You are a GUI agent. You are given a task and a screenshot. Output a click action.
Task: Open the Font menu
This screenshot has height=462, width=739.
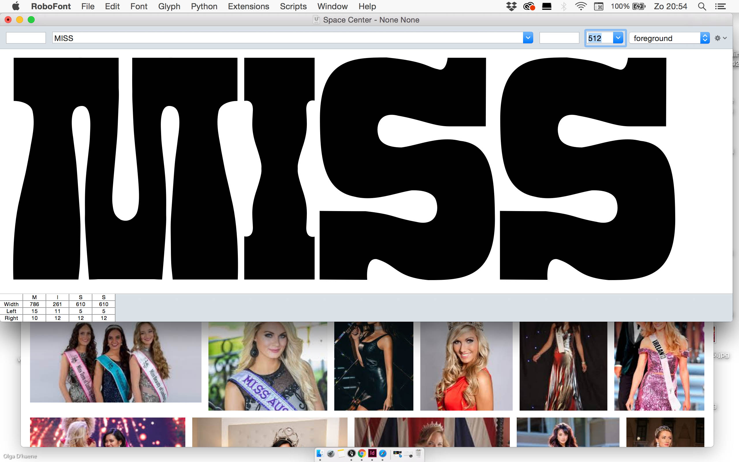pyautogui.click(x=139, y=6)
